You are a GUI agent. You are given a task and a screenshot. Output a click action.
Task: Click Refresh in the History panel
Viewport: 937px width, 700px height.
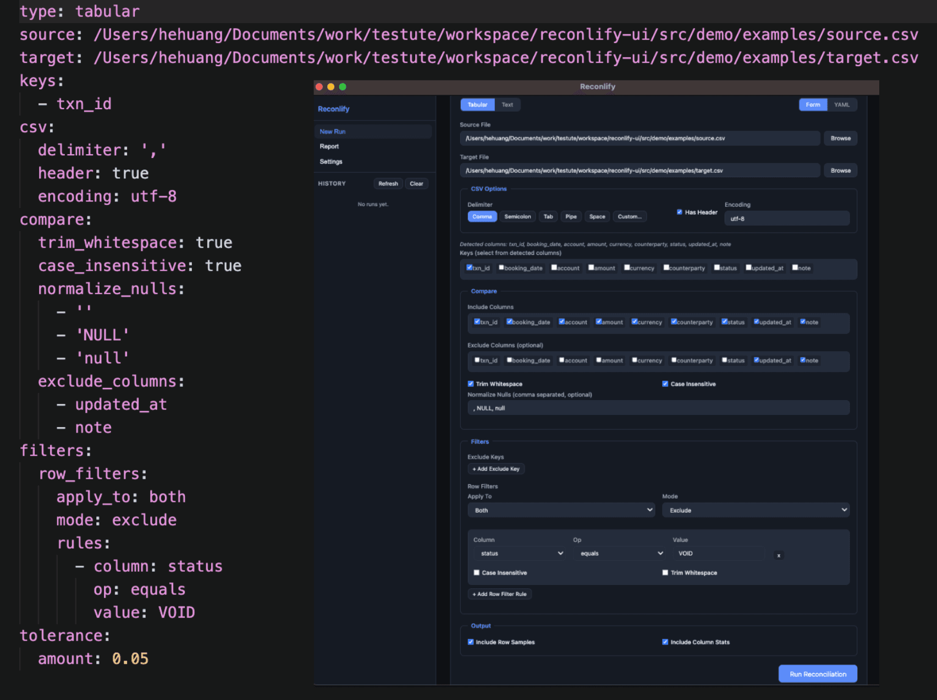[388, 183]
